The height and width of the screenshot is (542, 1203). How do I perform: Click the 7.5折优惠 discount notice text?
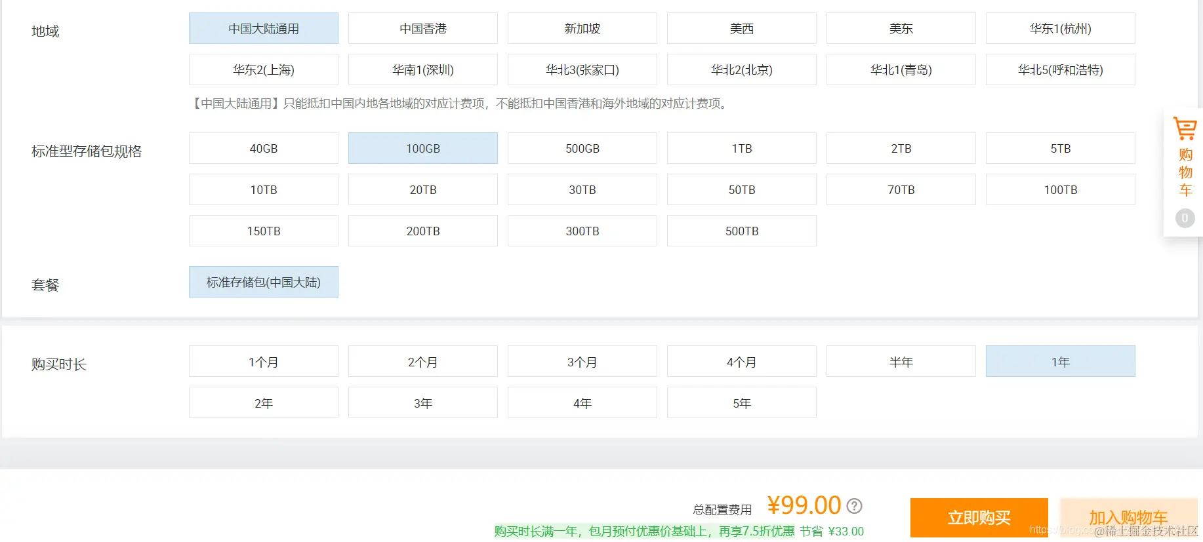coord(645,532)
